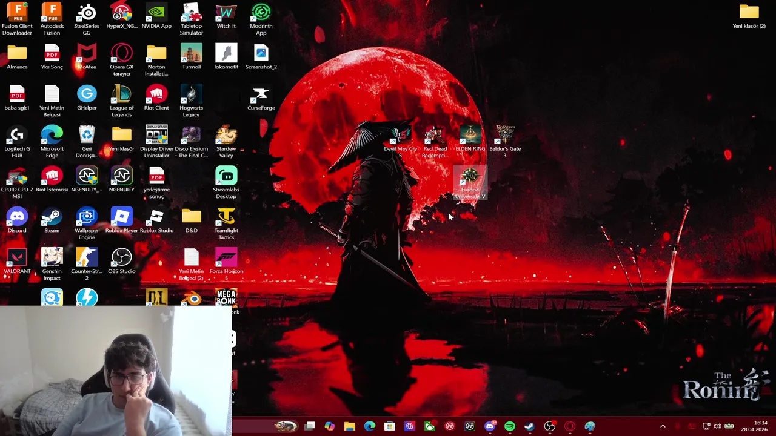776x436 pixels.
Task: Select the D&D folder
Action: [191, 220]
